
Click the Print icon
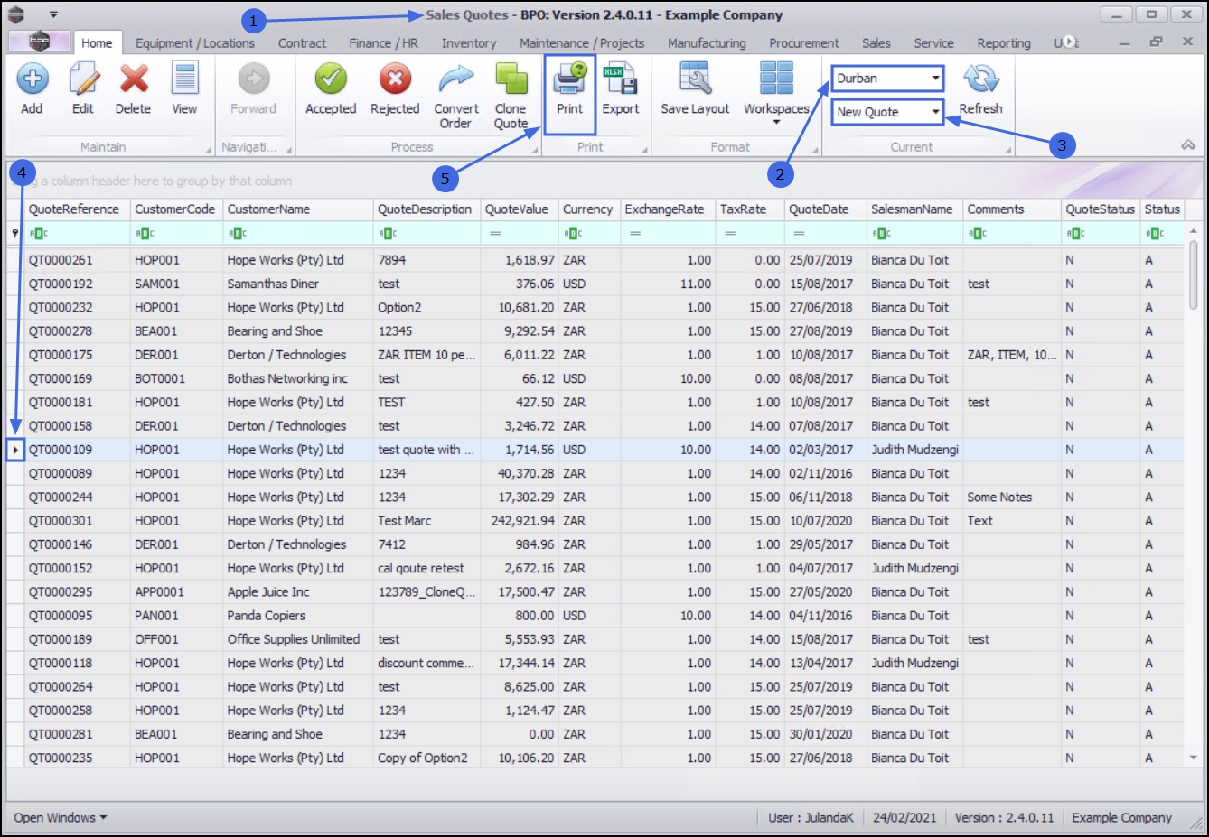pos(570,79)
